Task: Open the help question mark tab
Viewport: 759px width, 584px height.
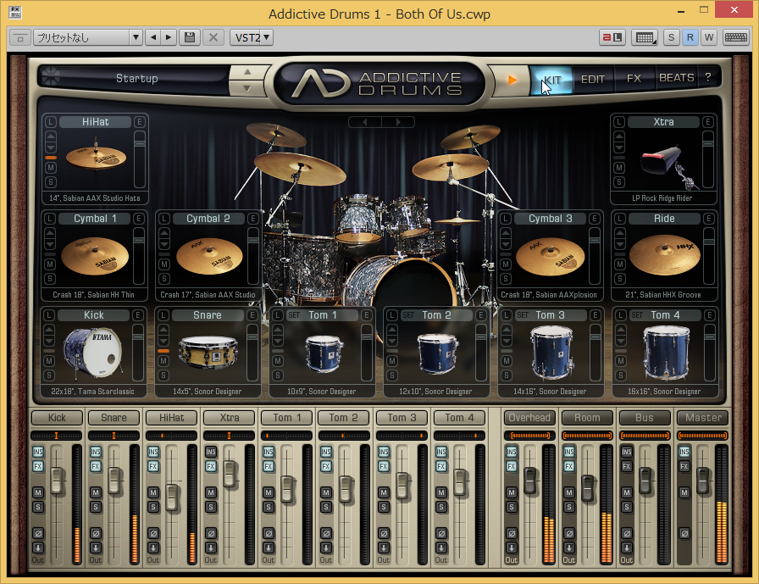Action: pyautogui.click(x=708, y=77)
